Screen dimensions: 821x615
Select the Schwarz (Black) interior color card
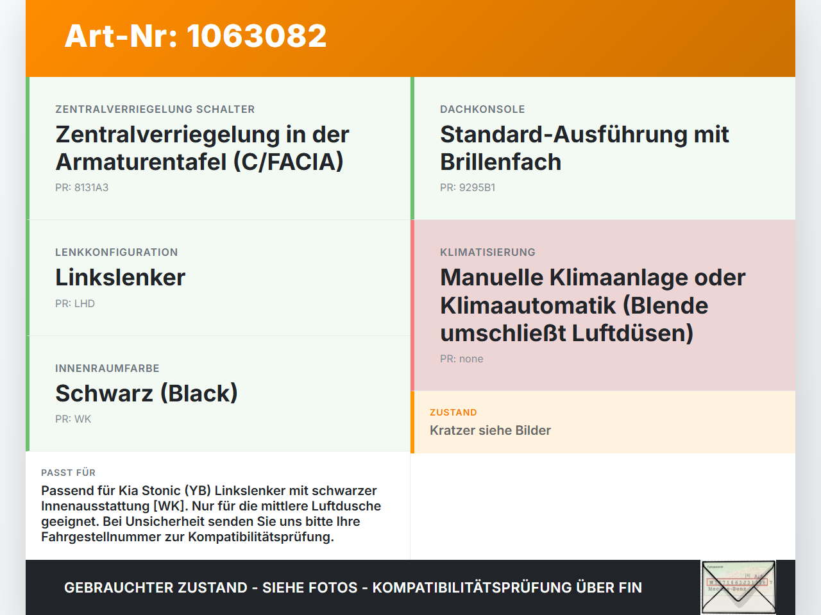218,393
